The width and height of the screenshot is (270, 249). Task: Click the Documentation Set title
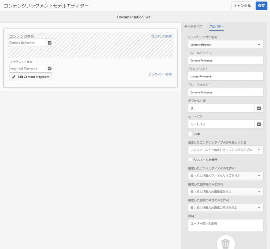(x=134, y=17)
